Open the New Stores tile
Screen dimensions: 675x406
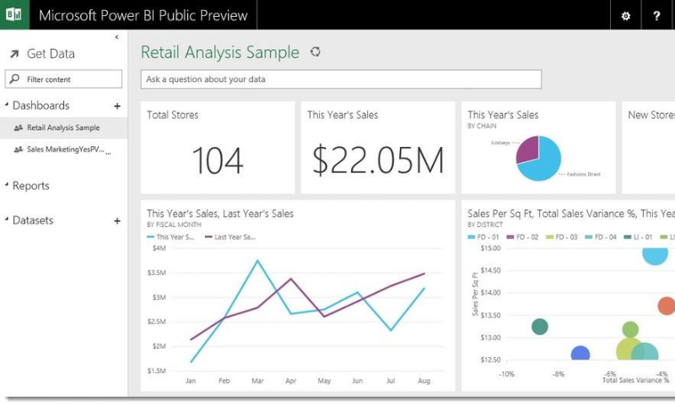click(x=648, y=148)
